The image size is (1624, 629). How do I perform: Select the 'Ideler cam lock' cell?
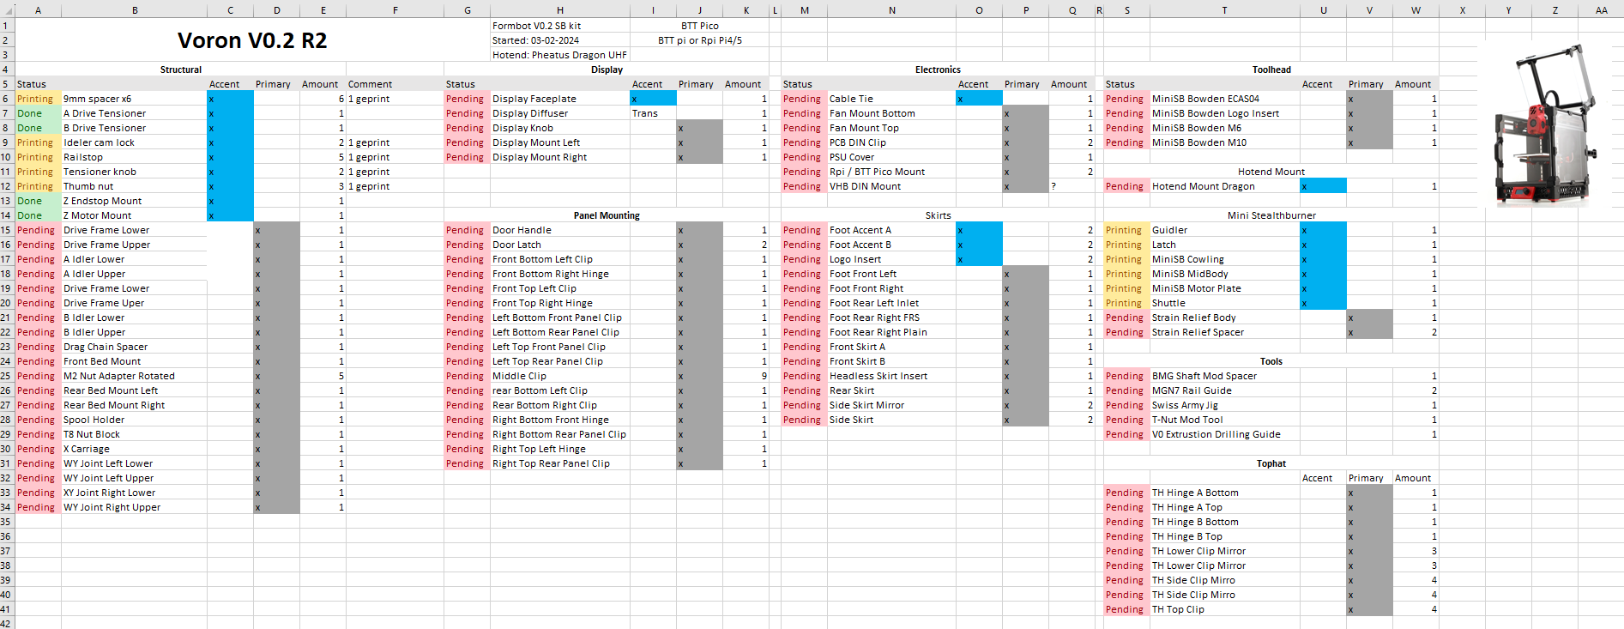coord(134,142)
